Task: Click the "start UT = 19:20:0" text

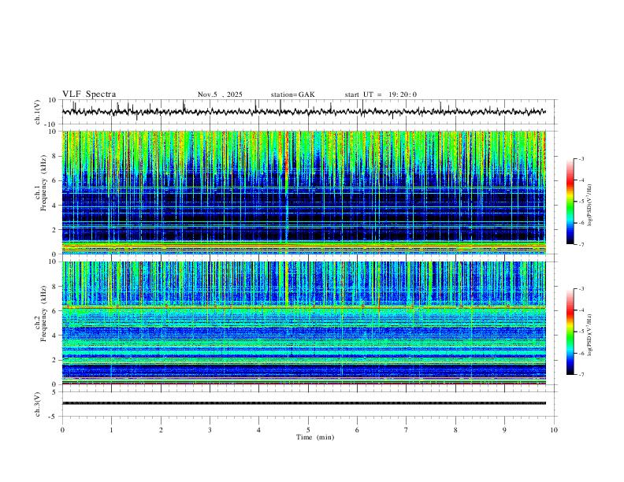Action: 381,95
